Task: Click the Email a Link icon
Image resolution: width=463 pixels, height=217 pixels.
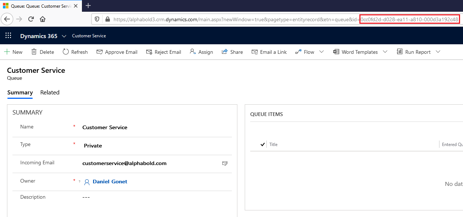Action: click(x=255, y=52)
